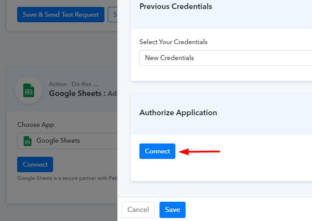
Task: Click the large Google Sheets action icon
Action: (x=29, y=90)
